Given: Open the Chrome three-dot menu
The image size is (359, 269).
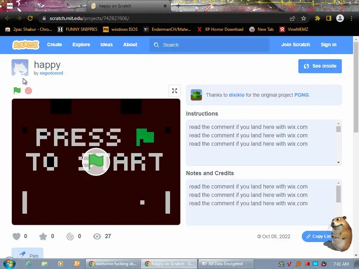Looking at the screenshot, I should point(351,18).
